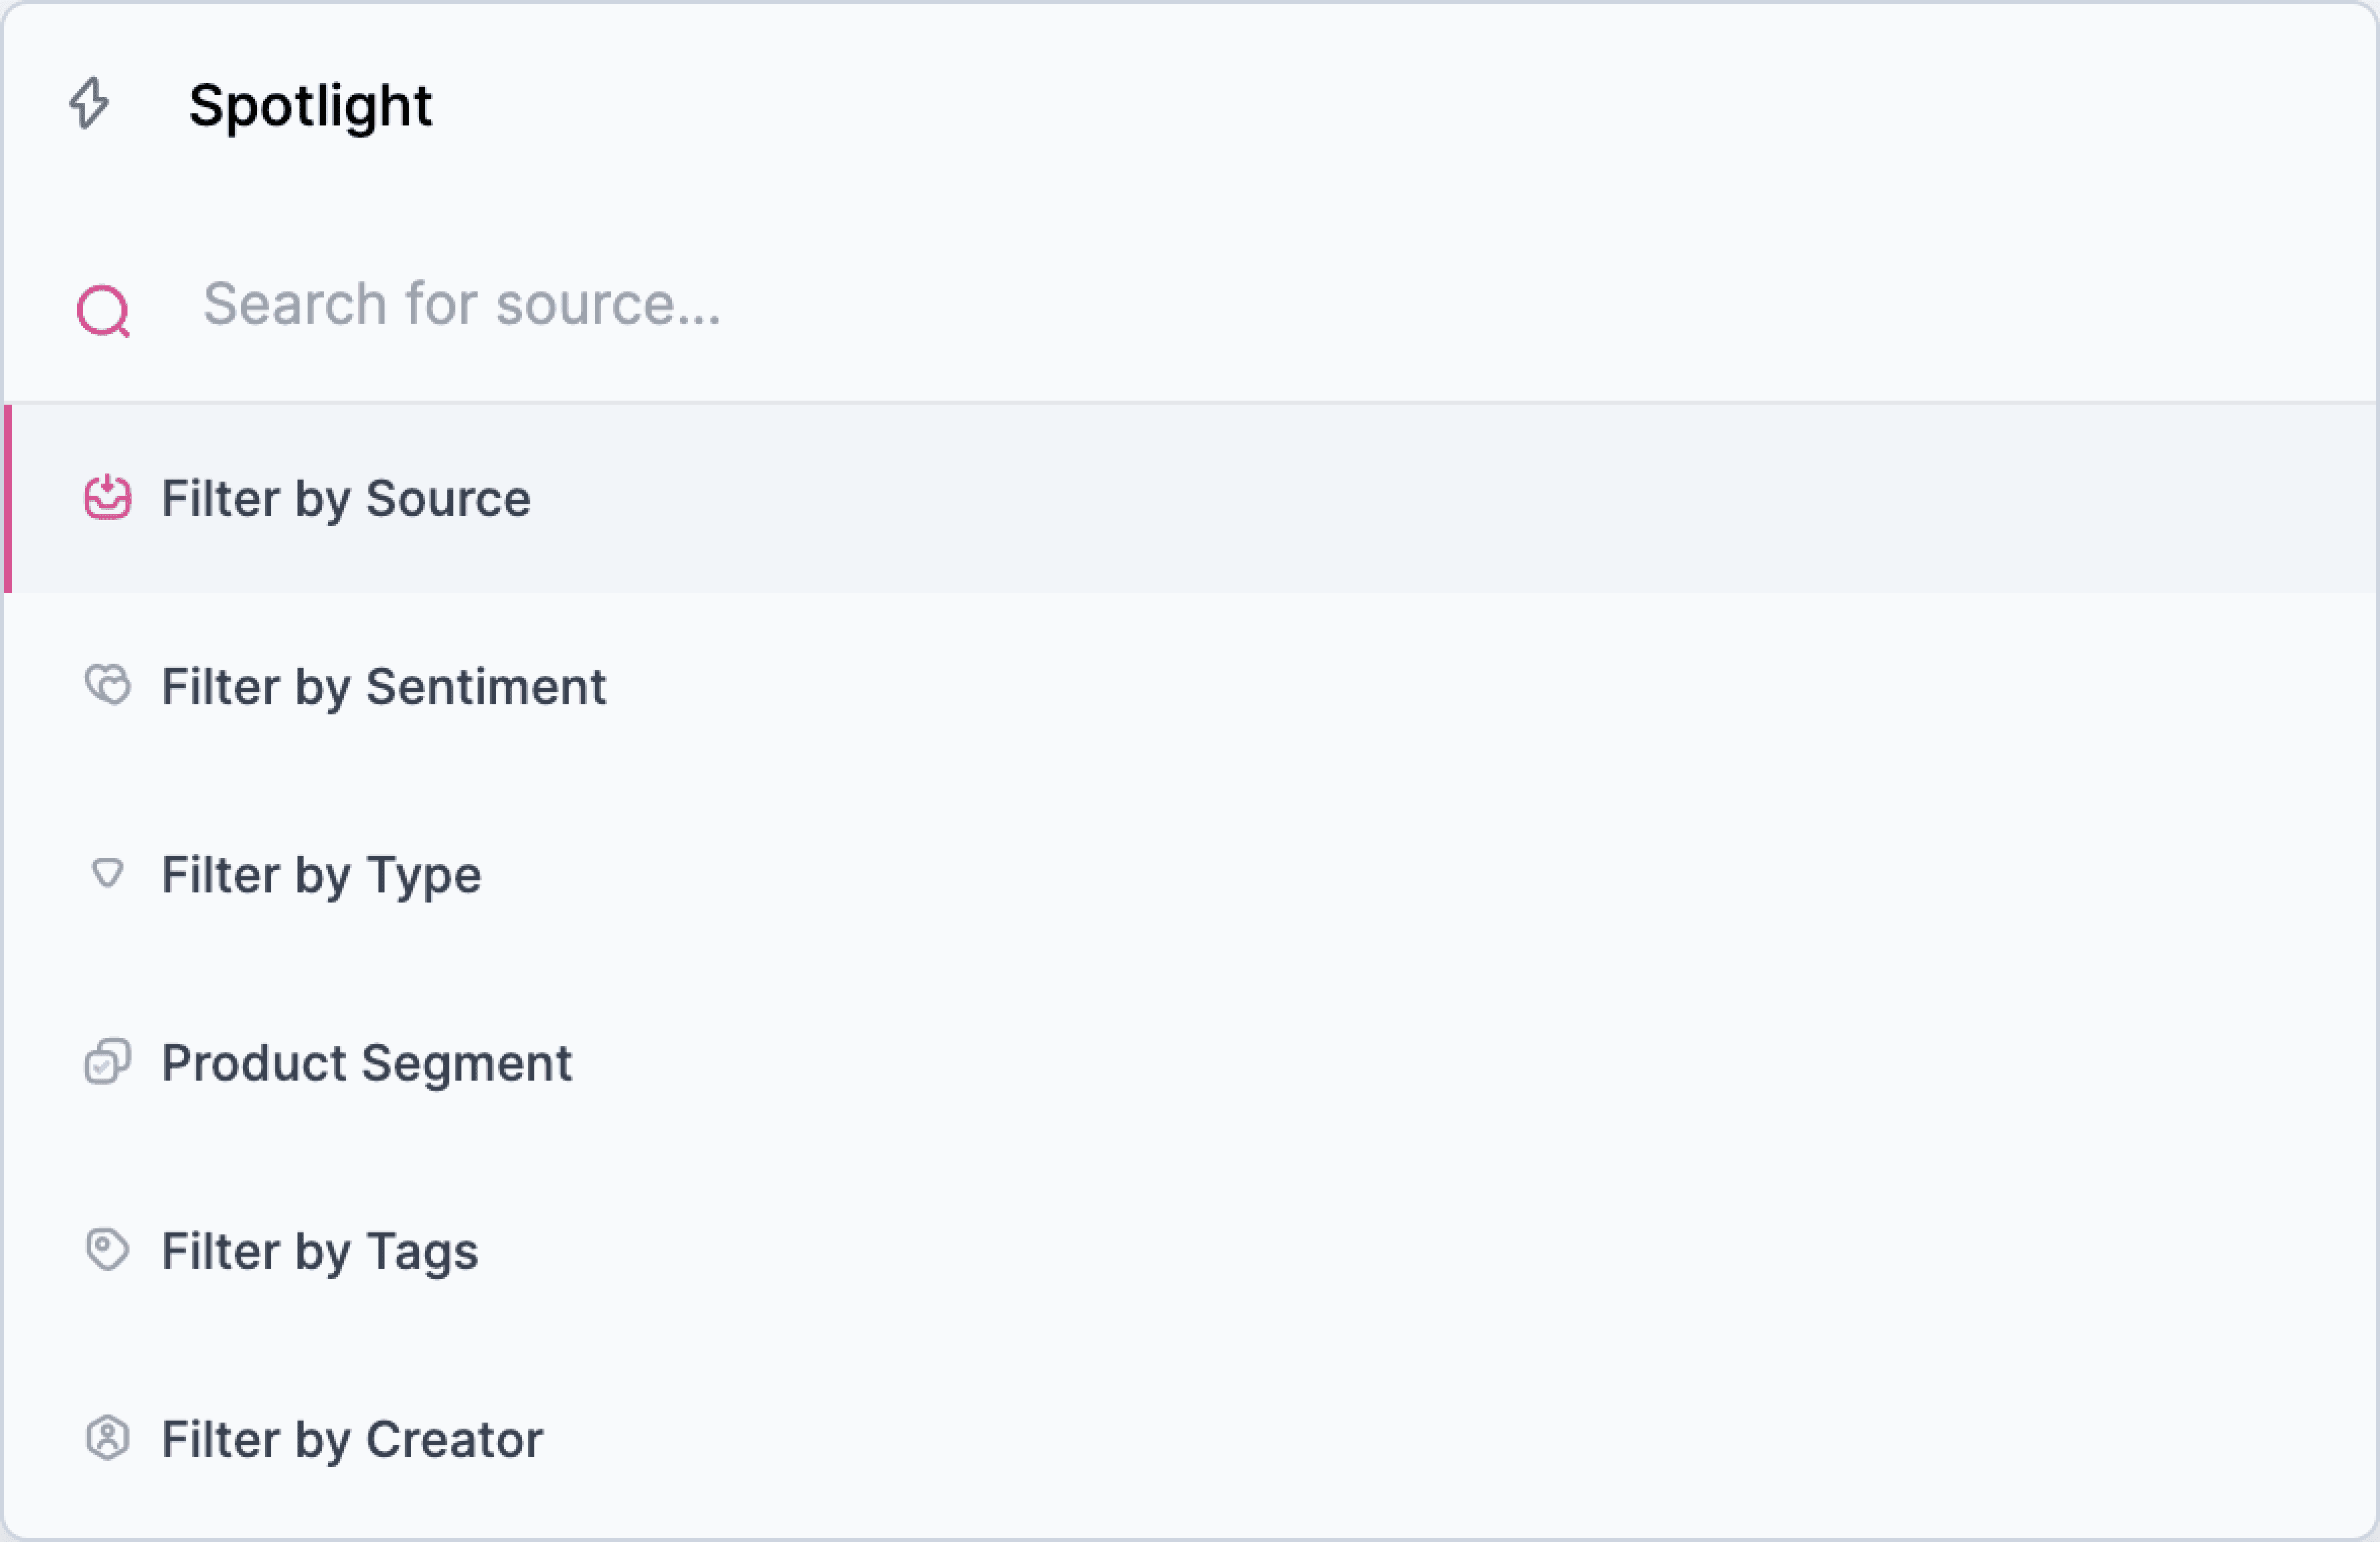The width and height of the screenshot is (2380, 1542).
Task: Click the empty area of the Filter by Tags row
Action: [x=1430, y=1251]
